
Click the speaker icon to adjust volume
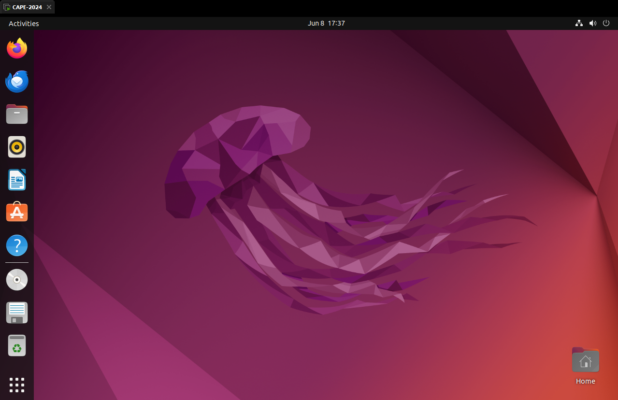coord(592,23)
